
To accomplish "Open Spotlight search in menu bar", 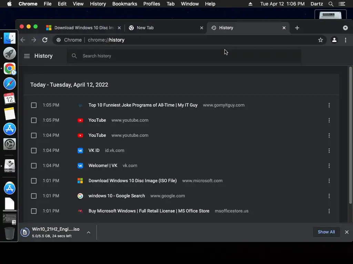I will pyautogui.click(x=331, y=4).
